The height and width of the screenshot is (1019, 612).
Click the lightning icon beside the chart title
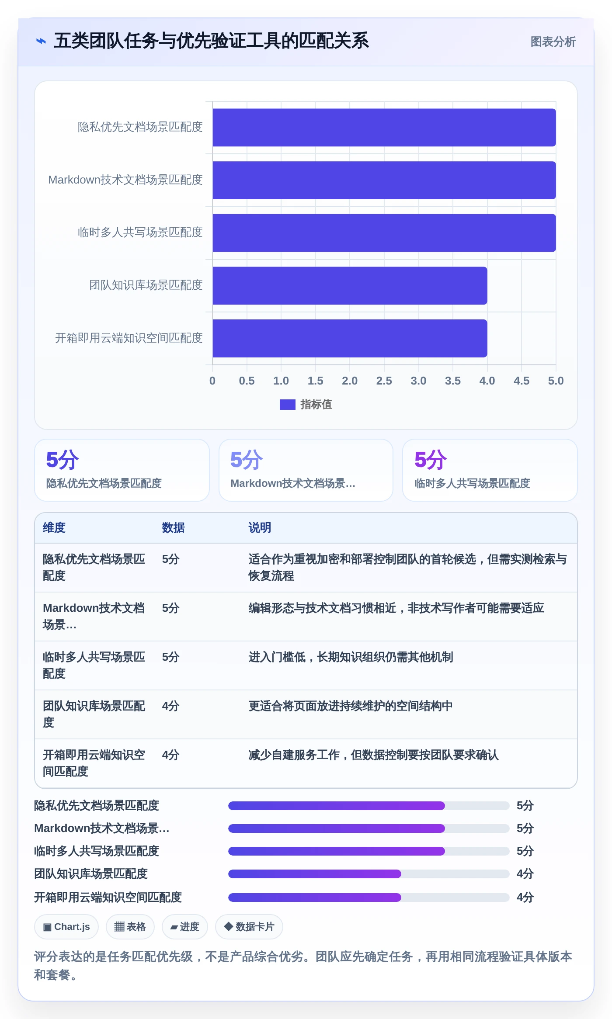pyautogui.click(x=41, y=41)
